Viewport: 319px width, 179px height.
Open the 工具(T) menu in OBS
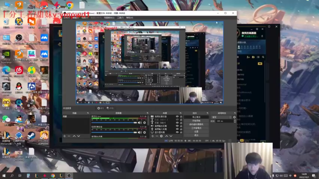(120, 18)
